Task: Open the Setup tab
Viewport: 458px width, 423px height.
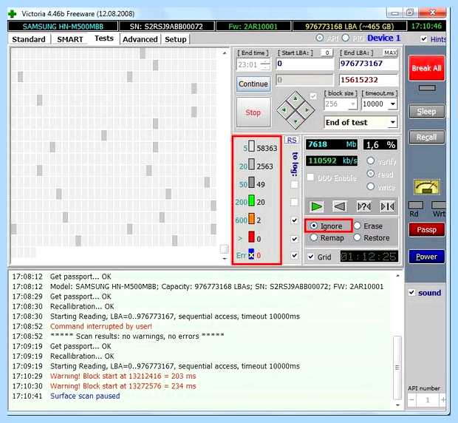Action: pyautogui.click(x=176, y=39)
